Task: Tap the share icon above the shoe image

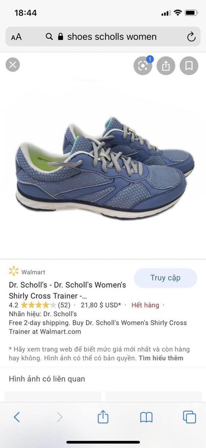Action: 166,66
